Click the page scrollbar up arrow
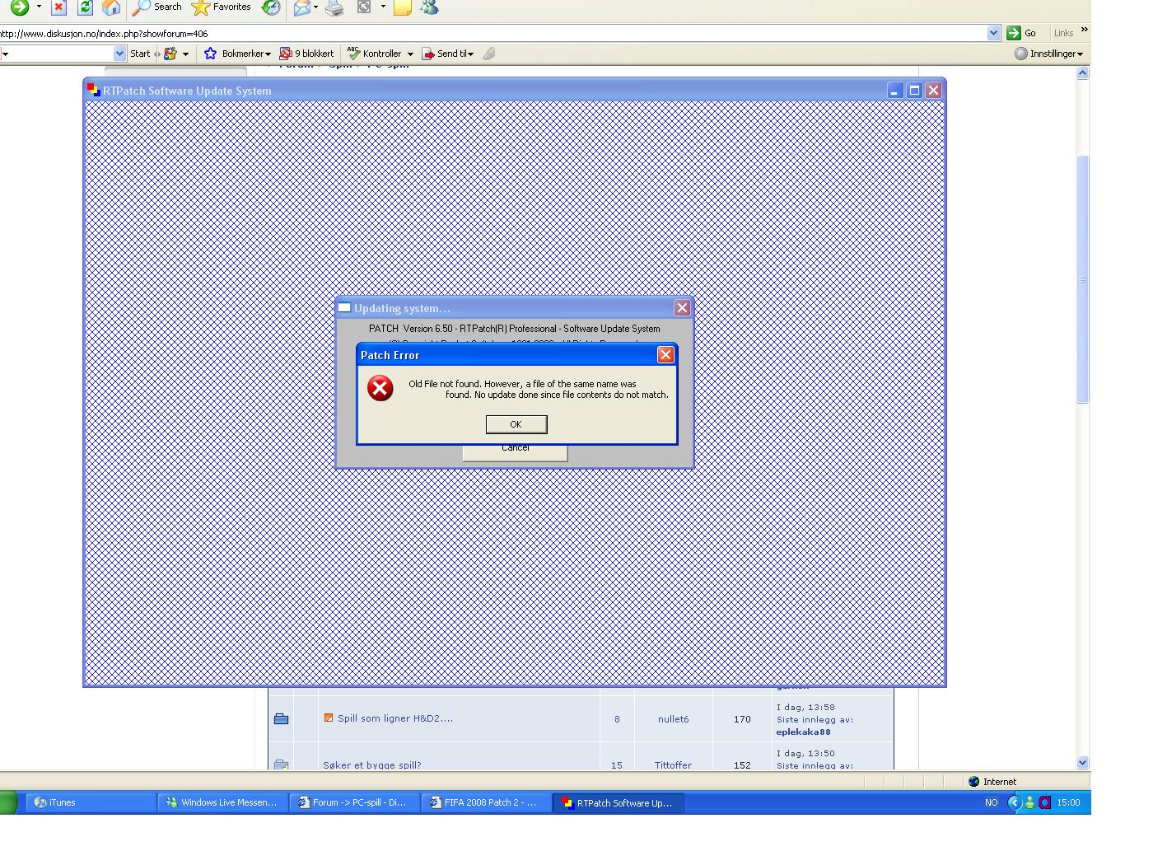The height and width of the screenshot is (865, 1153). click(x=1083, y=73)
